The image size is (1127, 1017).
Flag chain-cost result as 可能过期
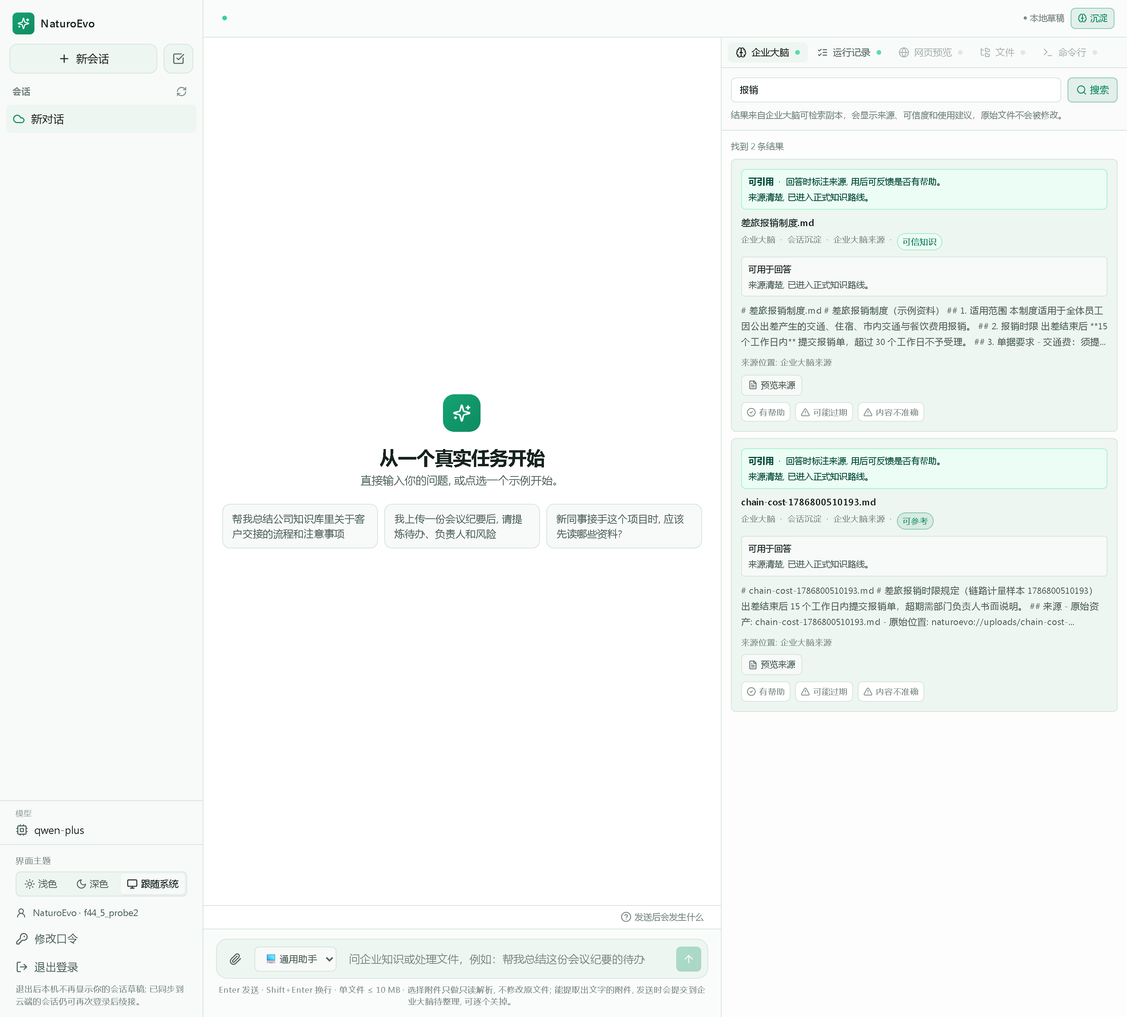coord(824,692)
